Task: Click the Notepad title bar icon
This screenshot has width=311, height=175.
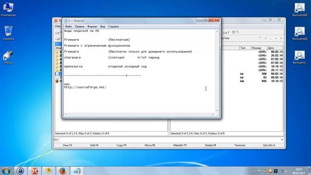Action: point(66,20)
